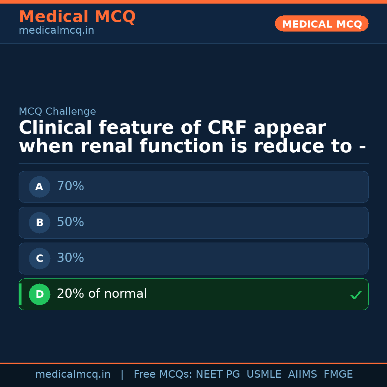The image size is (387, 387).
Task: Select the 70% answer text
Action: coord(70,186)
